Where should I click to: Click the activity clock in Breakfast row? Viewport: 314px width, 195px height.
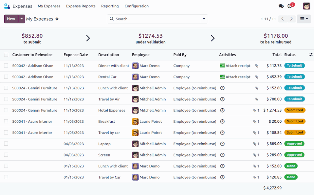click(x=222, y=122)
